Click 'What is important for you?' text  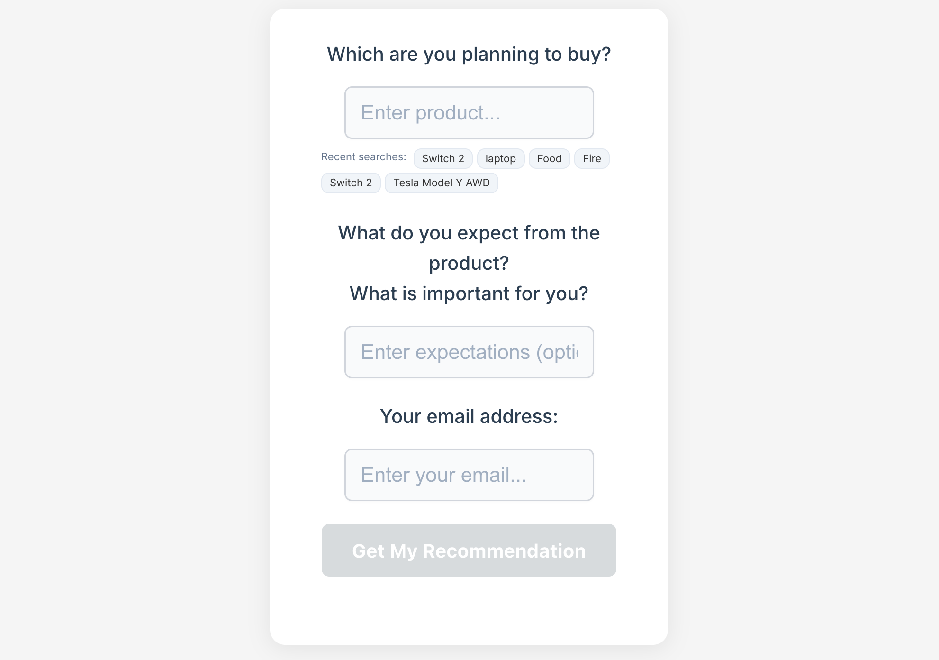[469, 294]
